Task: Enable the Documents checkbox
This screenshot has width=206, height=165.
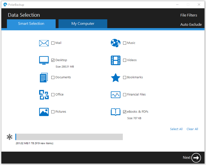Action: pos(53,77)
